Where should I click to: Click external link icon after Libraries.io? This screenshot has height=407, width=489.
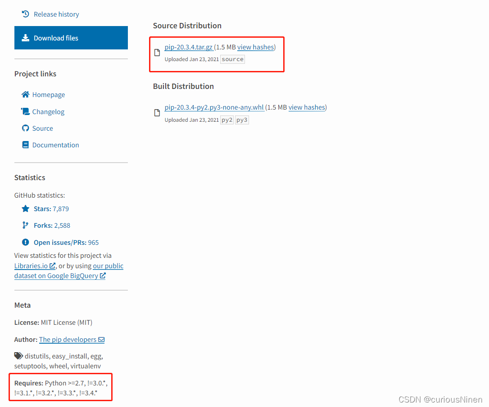tap(52, 266)
